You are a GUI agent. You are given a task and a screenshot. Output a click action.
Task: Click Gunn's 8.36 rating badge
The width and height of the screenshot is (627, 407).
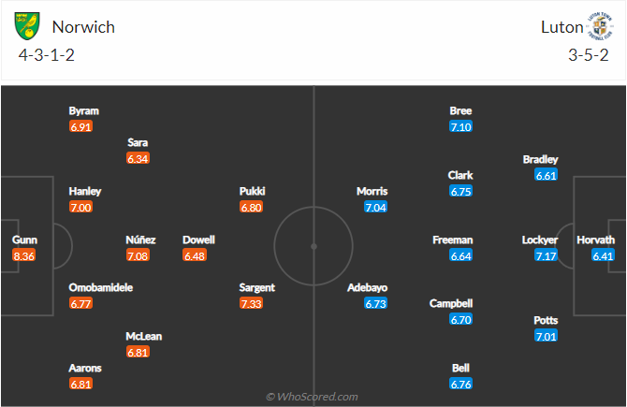(x=24, y=255)
